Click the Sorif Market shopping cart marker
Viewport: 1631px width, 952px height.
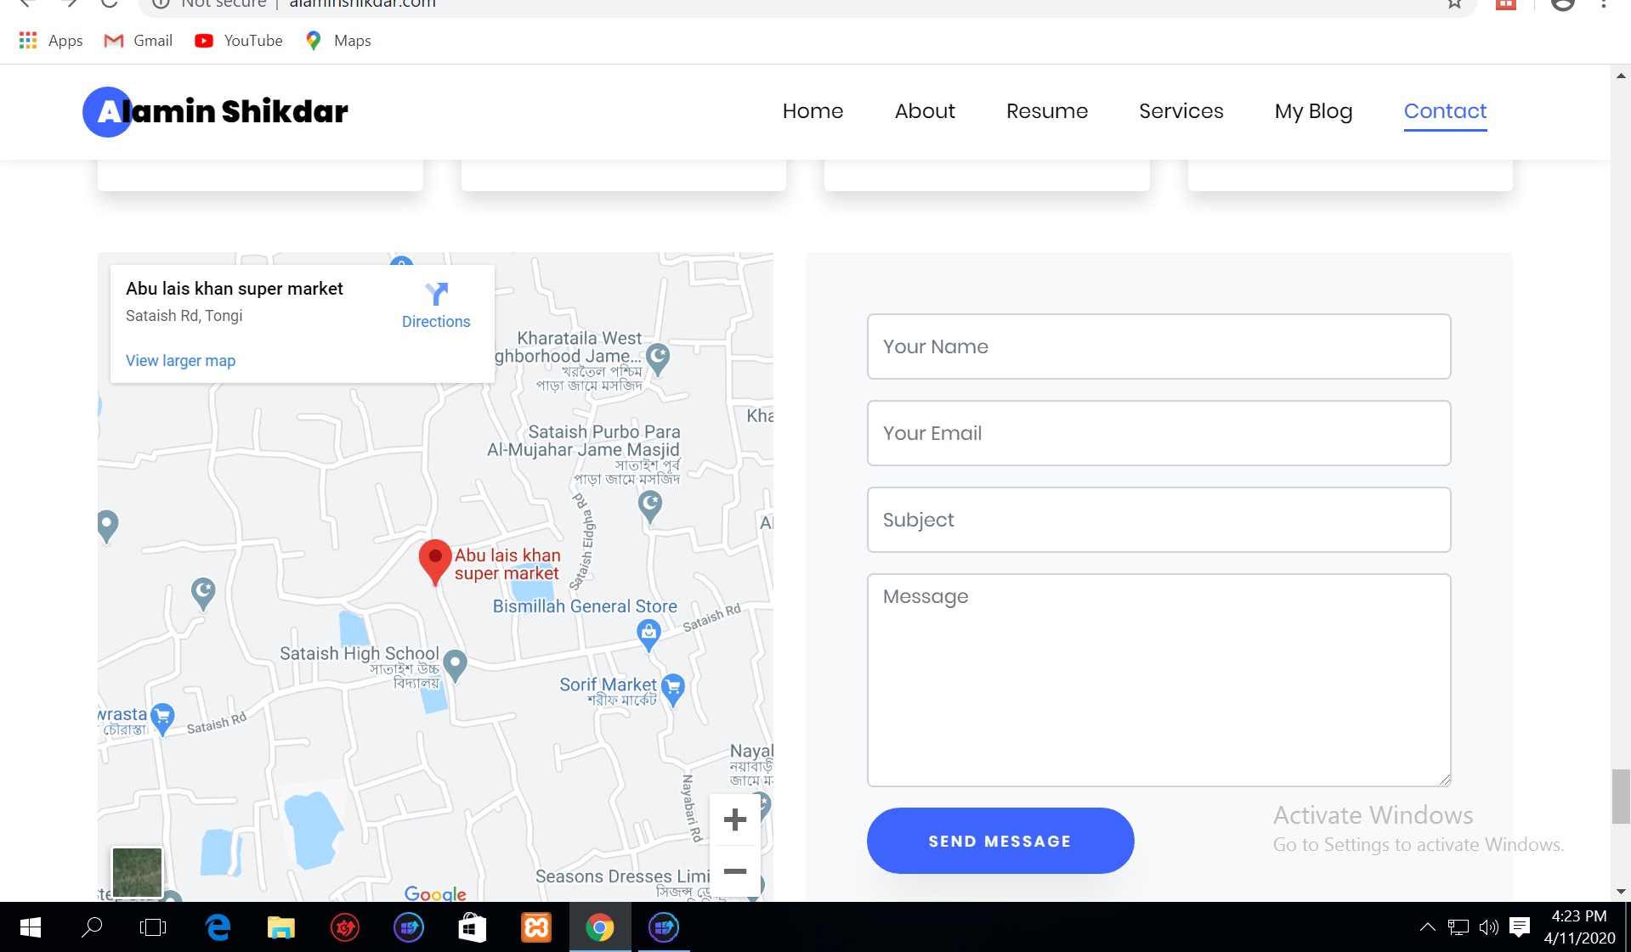(673, 688)
